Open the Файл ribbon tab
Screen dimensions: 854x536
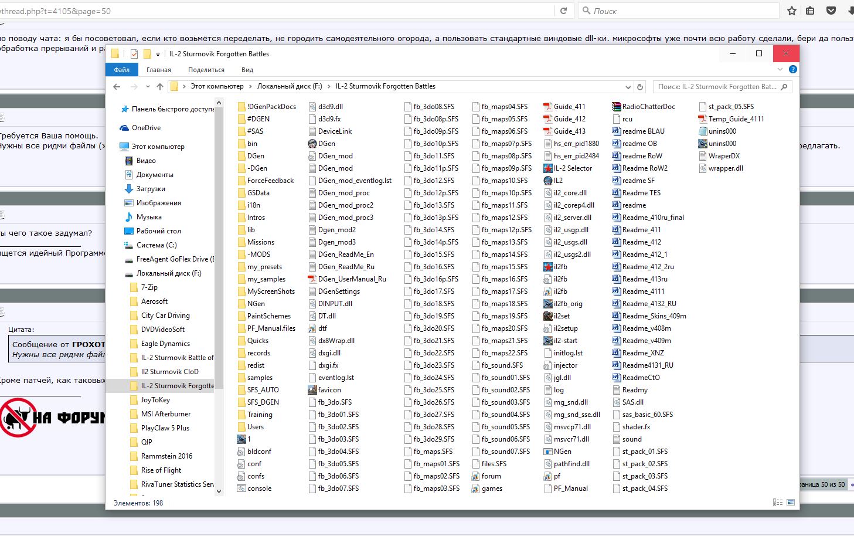coord(122,70)
